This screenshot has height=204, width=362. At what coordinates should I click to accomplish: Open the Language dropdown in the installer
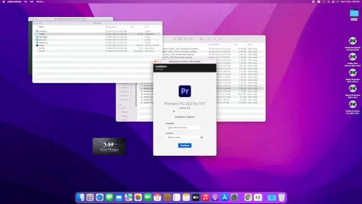point(184,127)
